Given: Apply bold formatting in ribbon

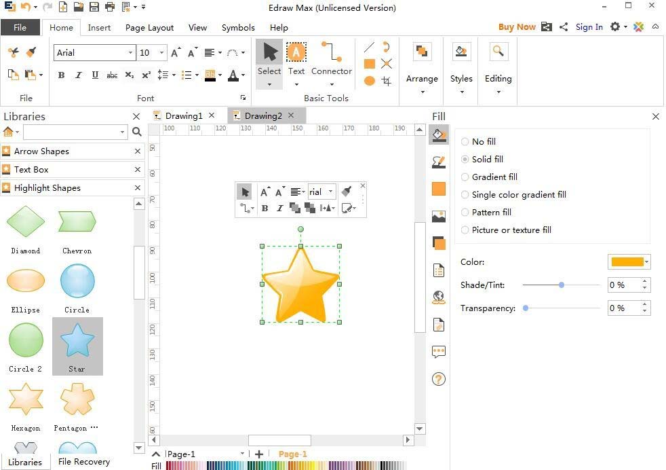Looking at the screenshot, I should (x=61, y=75).
